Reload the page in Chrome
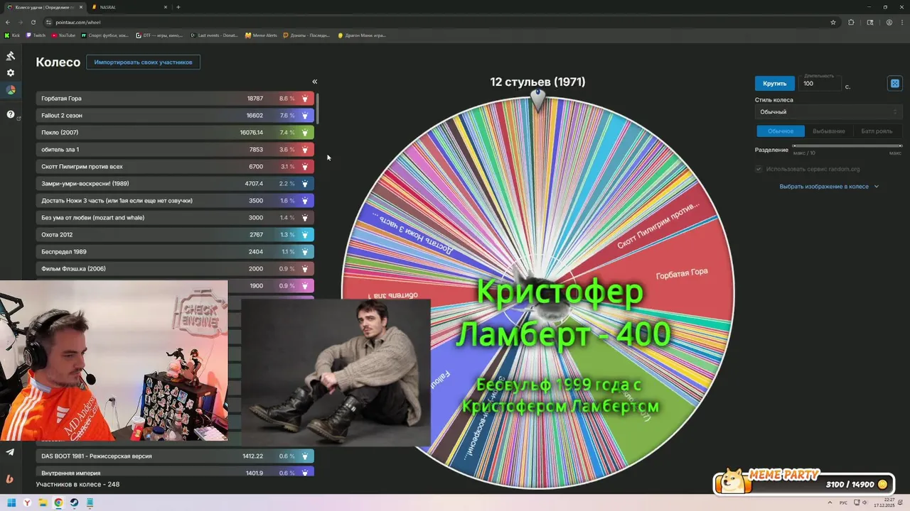Screen dimensions: 910x511 (x=33, y=22)
